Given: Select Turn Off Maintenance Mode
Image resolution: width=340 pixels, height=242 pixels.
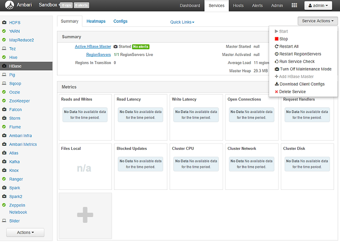Looking at the screenshot, I should (303, 69).
